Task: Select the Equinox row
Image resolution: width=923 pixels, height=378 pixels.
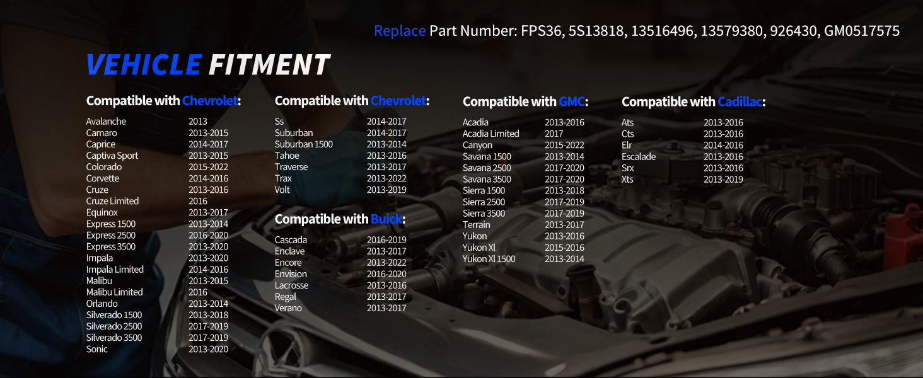Action: point(157,212)
